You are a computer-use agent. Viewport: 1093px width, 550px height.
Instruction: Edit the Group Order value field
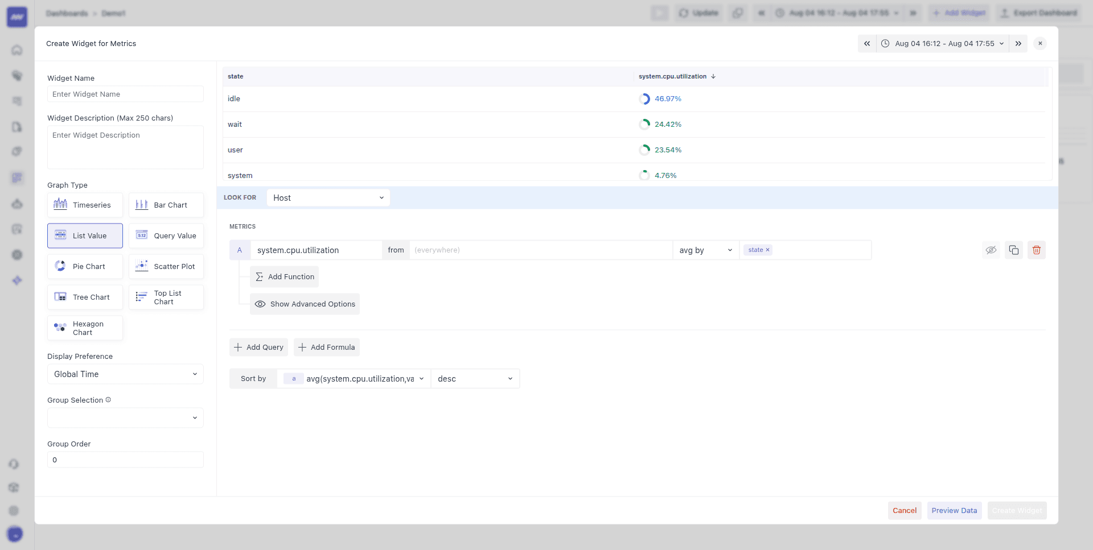(125, 460)
